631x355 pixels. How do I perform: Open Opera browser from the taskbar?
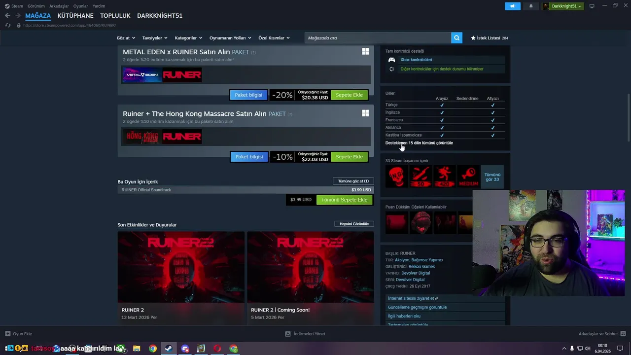[217, 349]
